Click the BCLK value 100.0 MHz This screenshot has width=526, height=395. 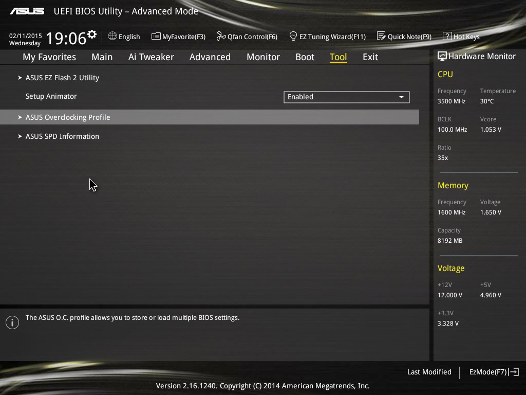[x=452, y=129]
